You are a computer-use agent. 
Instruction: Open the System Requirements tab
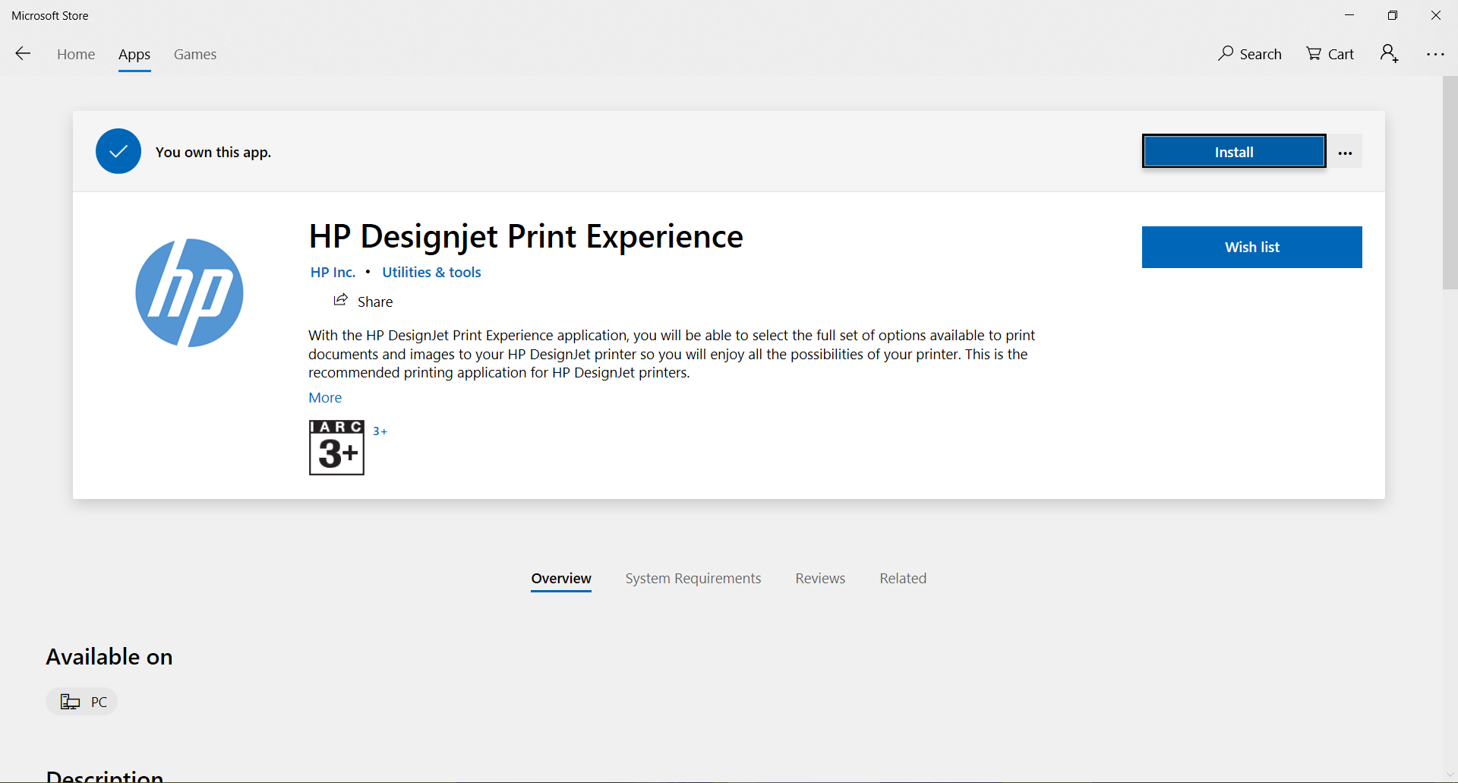point(693,579)
